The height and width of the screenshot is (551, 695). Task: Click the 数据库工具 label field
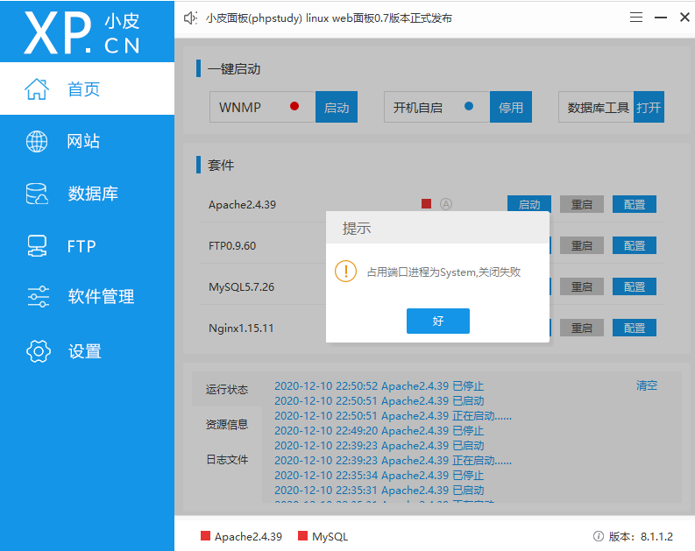tap(596, 107)
